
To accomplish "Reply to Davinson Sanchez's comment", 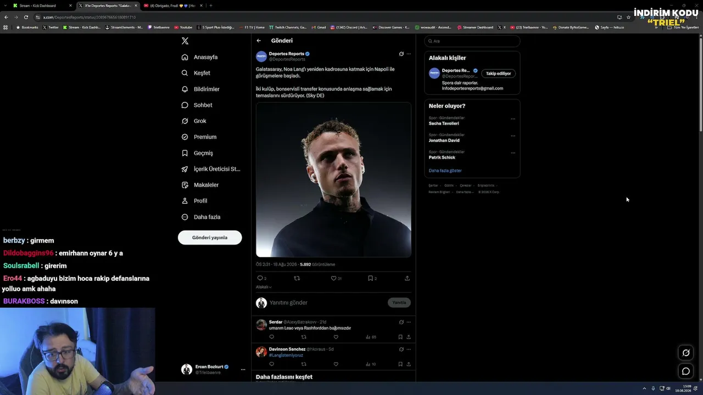I will point(271,364).
